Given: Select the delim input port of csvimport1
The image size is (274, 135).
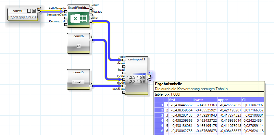Looking at the screenshot, I should (x=124, y=67).
